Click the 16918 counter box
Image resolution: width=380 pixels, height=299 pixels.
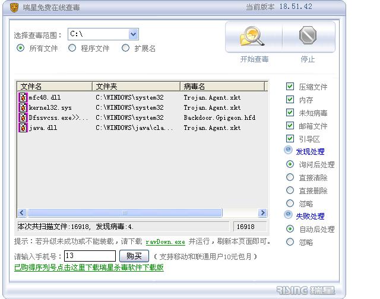point(250,227)
